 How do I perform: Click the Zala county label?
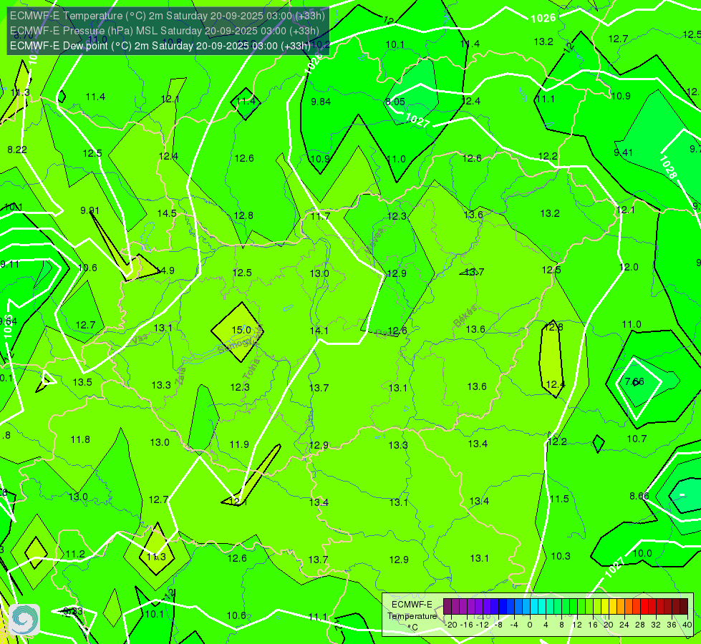(x=180, y=378)
